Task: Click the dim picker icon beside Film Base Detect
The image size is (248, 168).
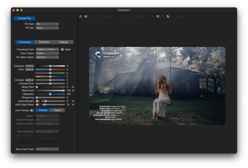Action: pyautogui.click(x=62, y=57)
